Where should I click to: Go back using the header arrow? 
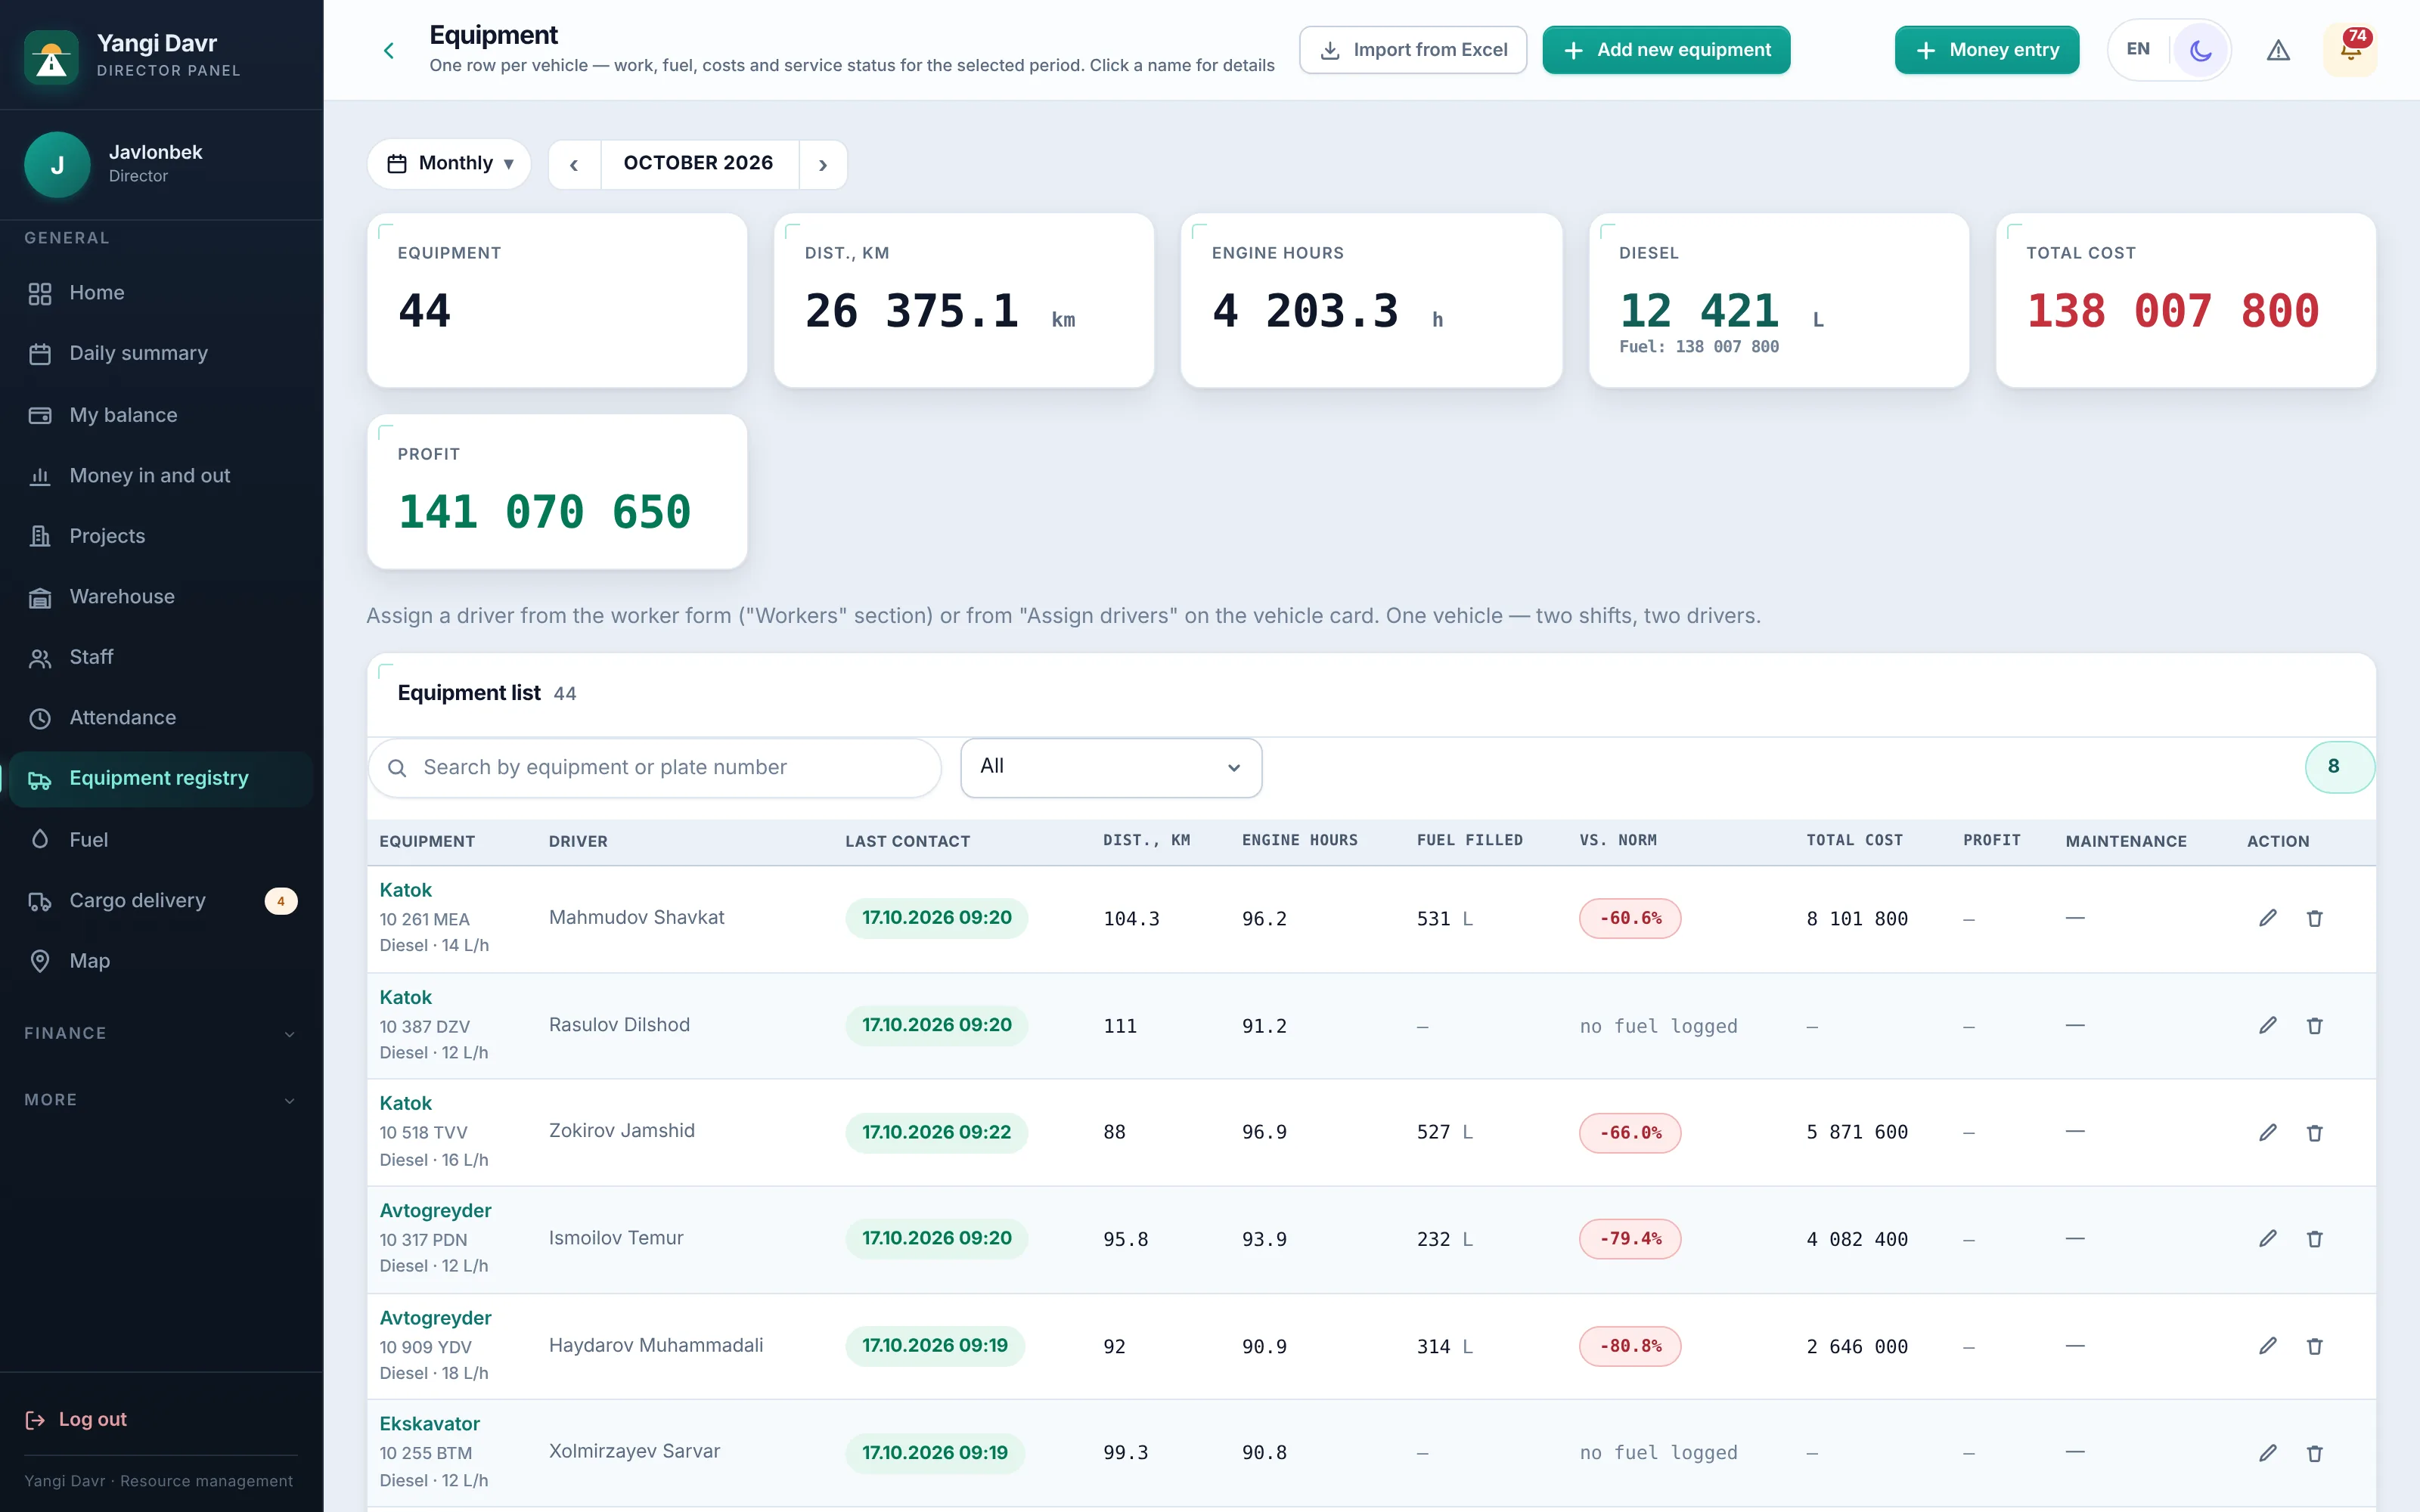click(389, 50)
